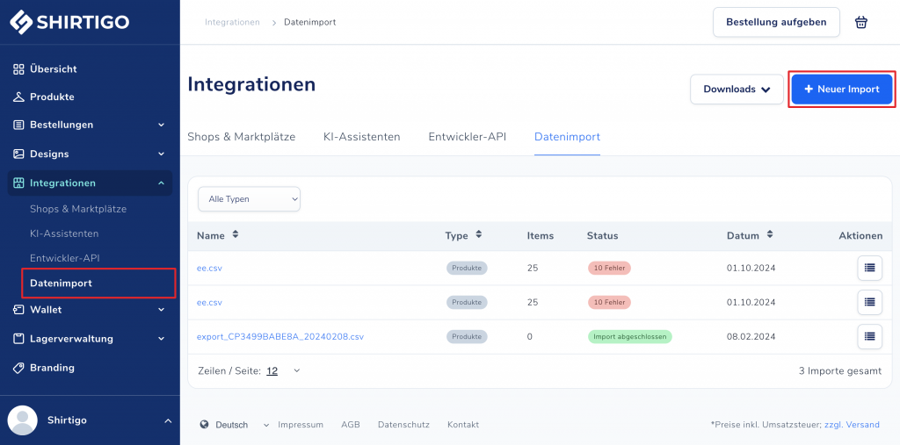Open the Downloads dropdown button
Screen dimensions: 900x445
coord(737,90)
